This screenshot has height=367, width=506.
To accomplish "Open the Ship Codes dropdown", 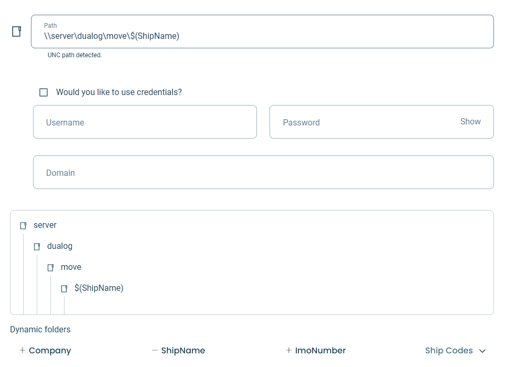I will click(455, 351).
